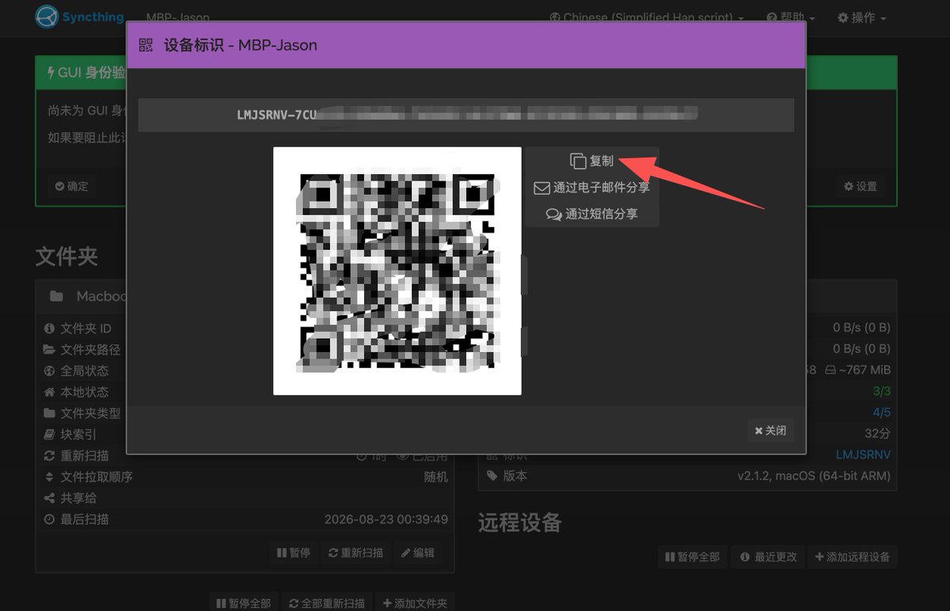
Task: Click the 文件夹 ID info icon
Action: pos(49,328)
